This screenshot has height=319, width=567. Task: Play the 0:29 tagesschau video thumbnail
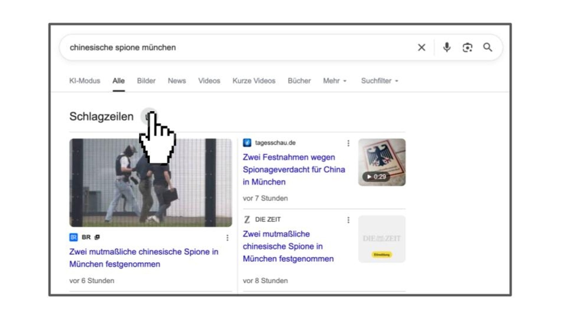[x=382, y=162]
